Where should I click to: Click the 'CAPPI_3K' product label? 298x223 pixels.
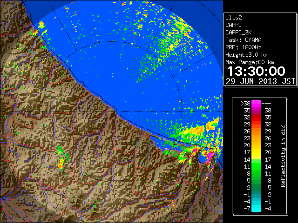point(238,33)
